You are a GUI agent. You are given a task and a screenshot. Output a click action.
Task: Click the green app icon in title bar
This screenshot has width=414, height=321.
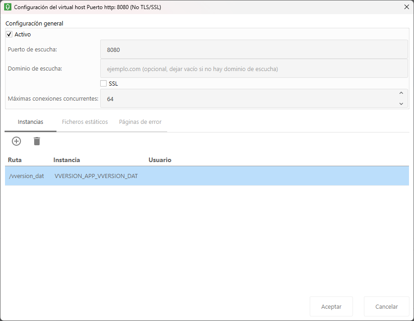(7, 7)
